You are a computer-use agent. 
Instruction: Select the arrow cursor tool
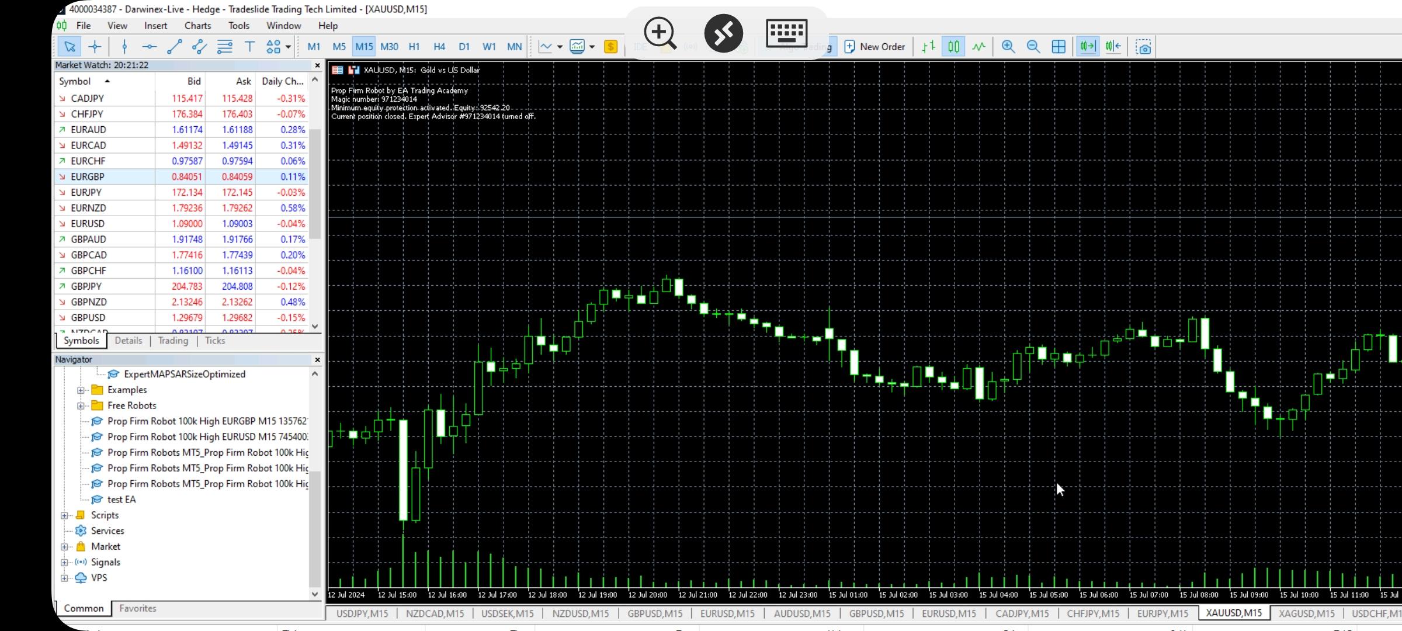70,47
